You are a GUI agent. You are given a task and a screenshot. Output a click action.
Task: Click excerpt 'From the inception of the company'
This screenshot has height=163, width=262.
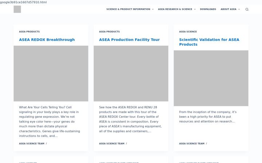pos(208,117)
